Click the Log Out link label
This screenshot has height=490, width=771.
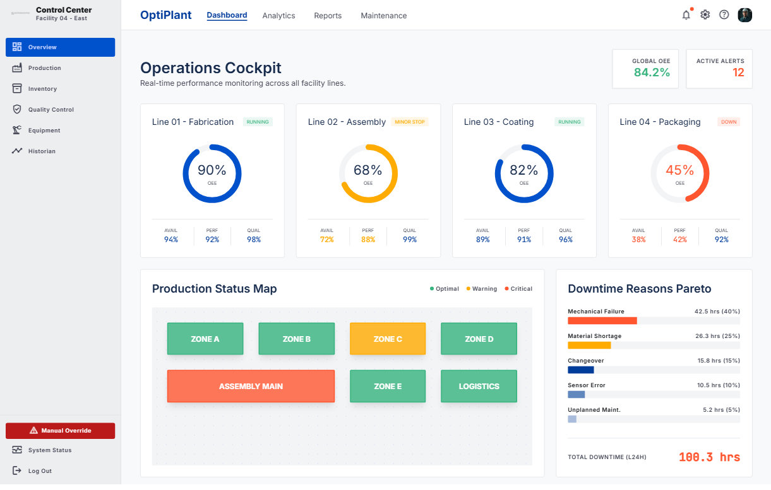tap(40, 471)
